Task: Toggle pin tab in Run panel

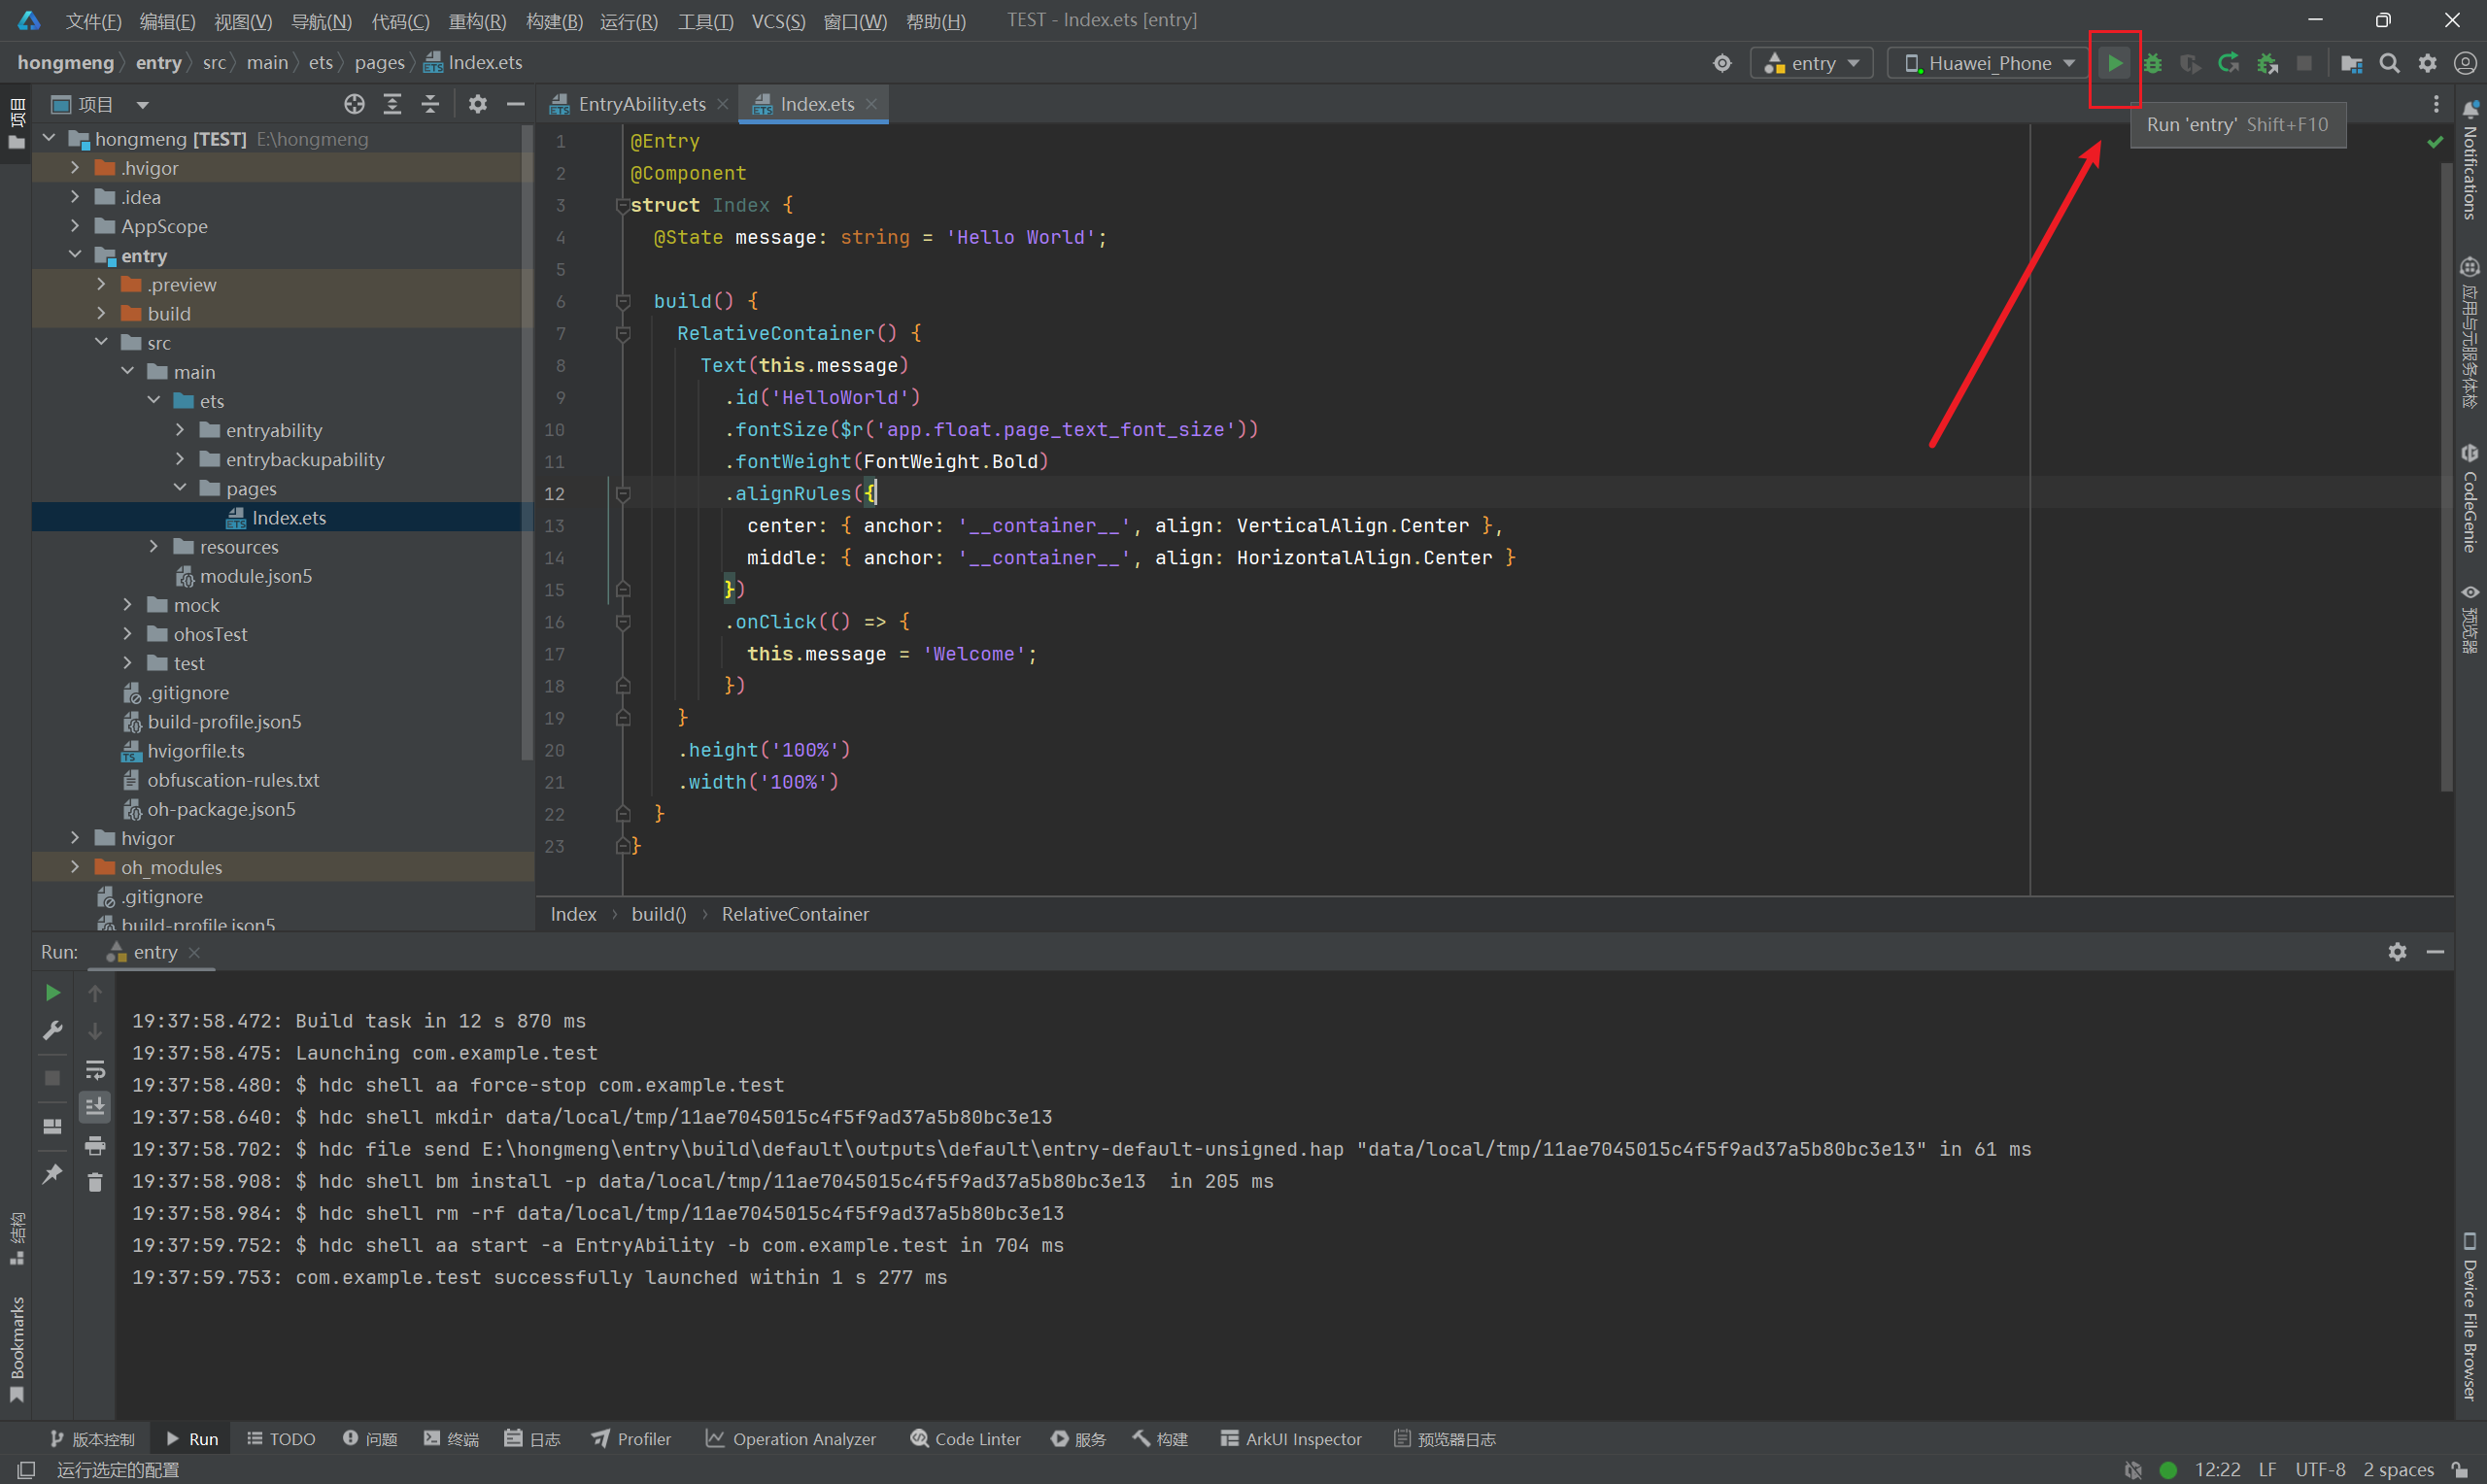Action: click(x=52, y=1173)
